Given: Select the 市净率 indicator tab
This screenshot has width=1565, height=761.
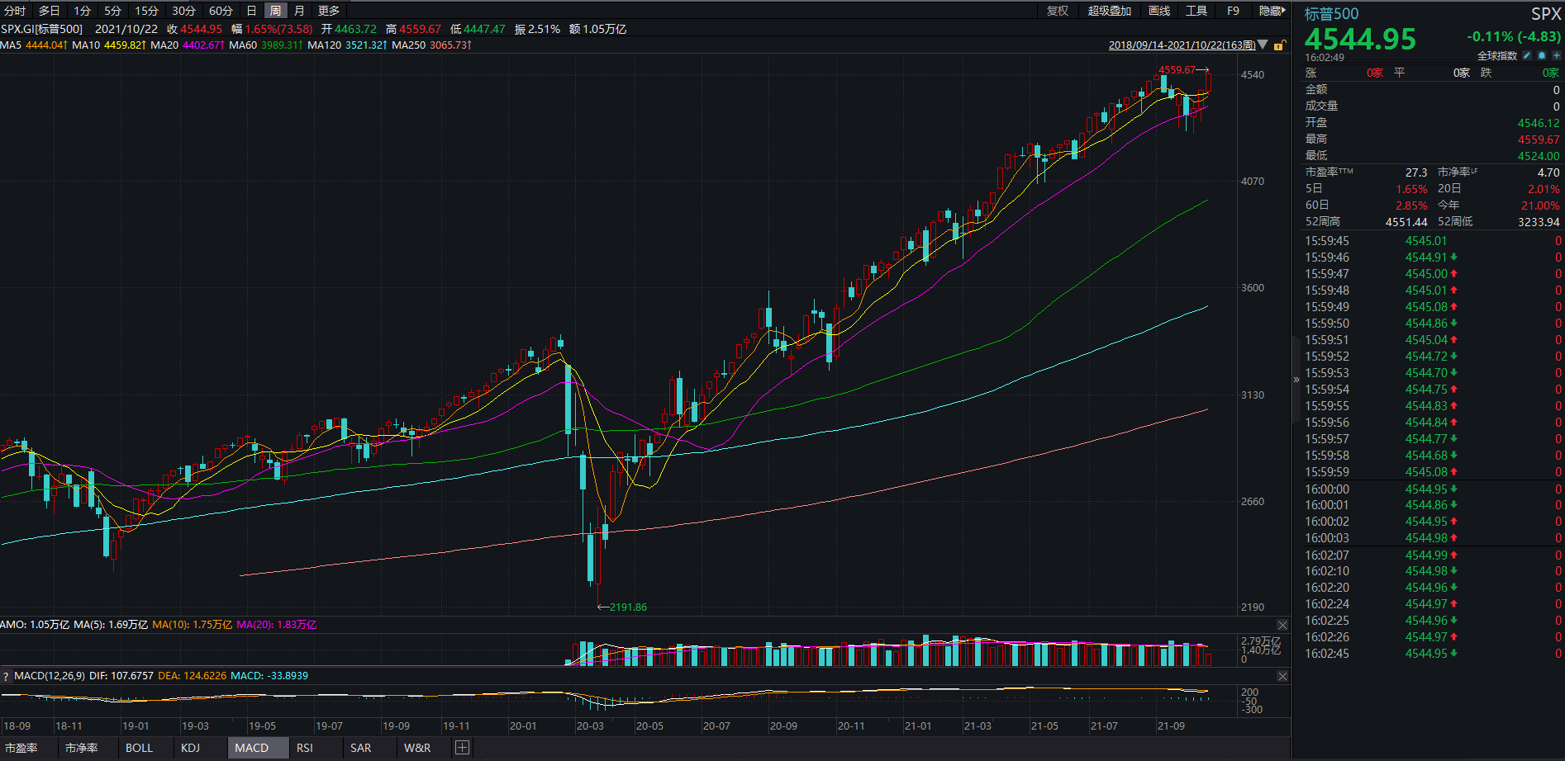Looking at the screenshot, I should [x=81, y=748].
